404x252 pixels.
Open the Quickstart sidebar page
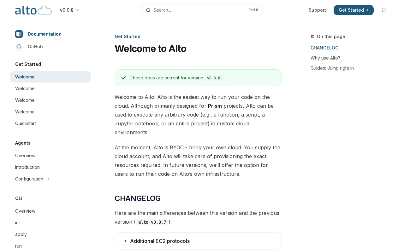(x=26, y=123)
